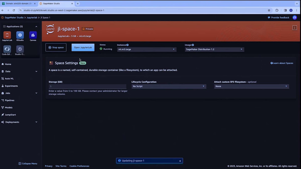301x169 pixels.
Task: Click the Image help question icon
Action: pyautogui.click(x=193, y=45)
